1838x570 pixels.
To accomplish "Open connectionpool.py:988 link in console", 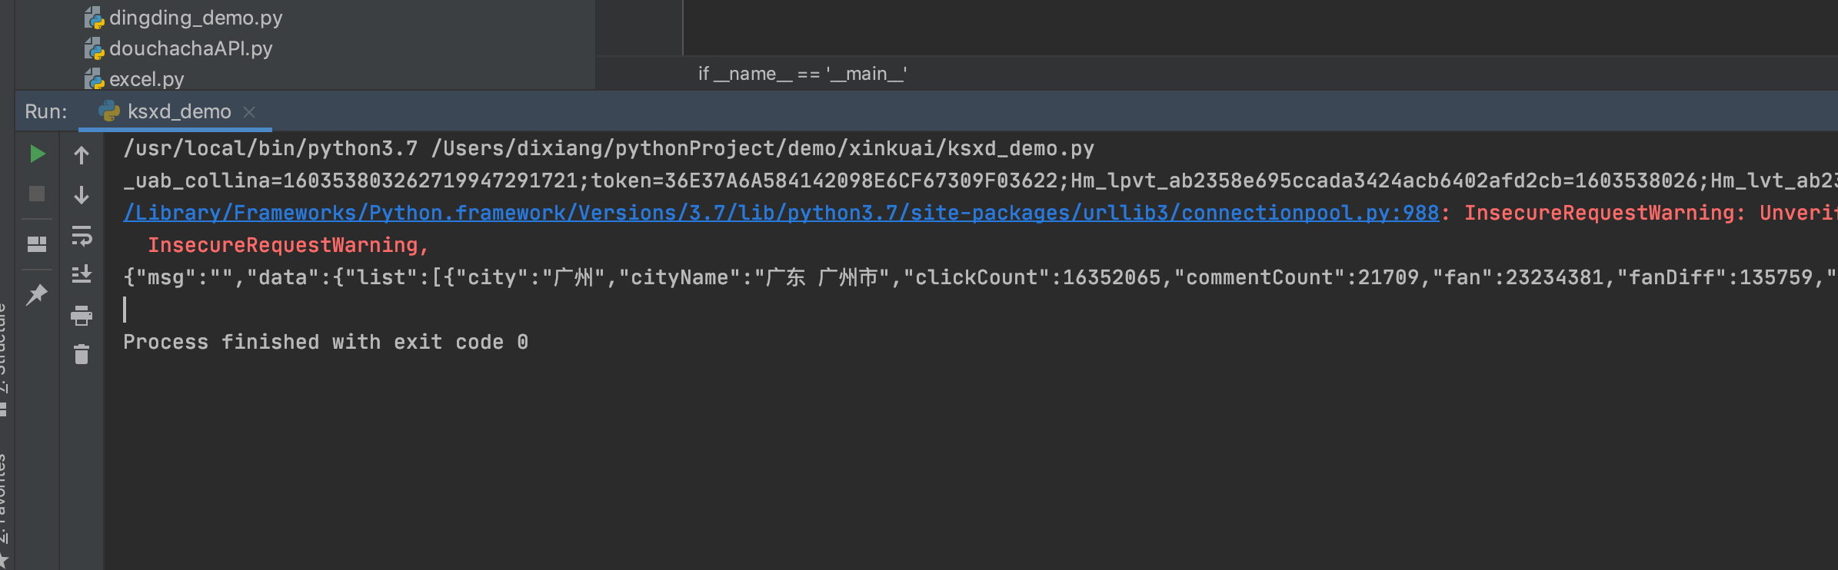I will tap(781, 213).
